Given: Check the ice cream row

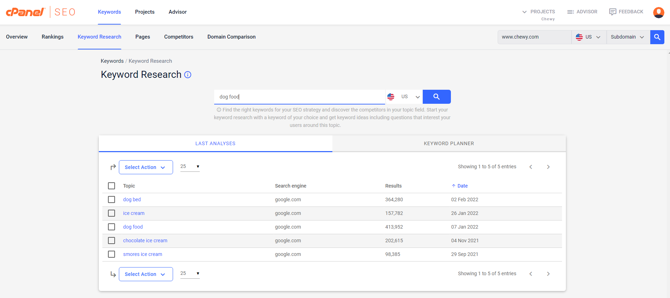Looking at the screenshot, I should [x=111, y=213].
